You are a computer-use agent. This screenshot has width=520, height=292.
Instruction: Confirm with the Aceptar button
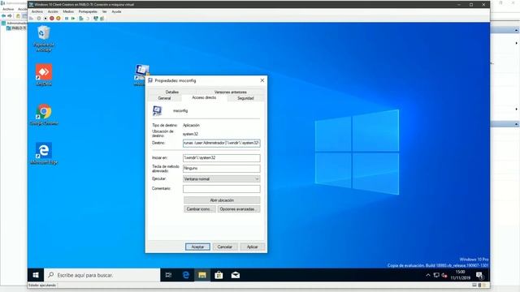(x=197, y=247)
